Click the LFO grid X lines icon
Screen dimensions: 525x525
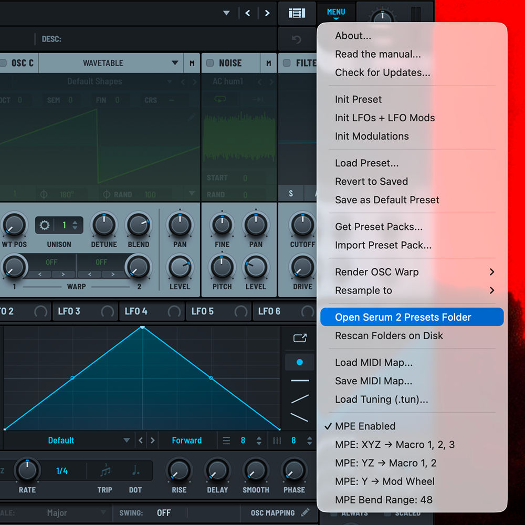226,440
